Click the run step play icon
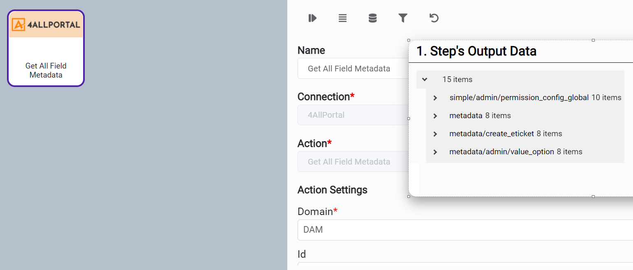 point(312,18)
